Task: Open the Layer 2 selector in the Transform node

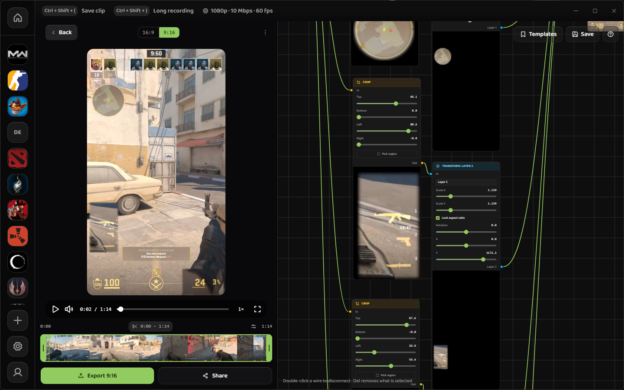Action: click(466, 182)
